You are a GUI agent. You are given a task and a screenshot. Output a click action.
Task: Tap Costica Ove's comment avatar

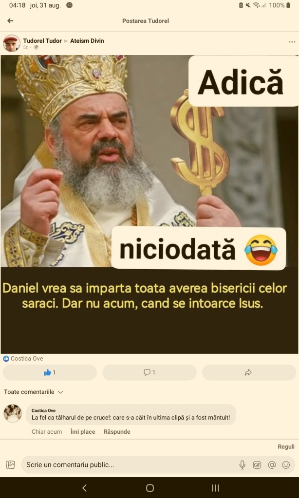tap(13, 413)
